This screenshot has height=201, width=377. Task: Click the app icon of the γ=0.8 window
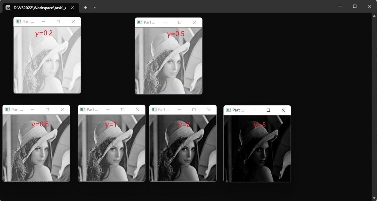(7, 110)
